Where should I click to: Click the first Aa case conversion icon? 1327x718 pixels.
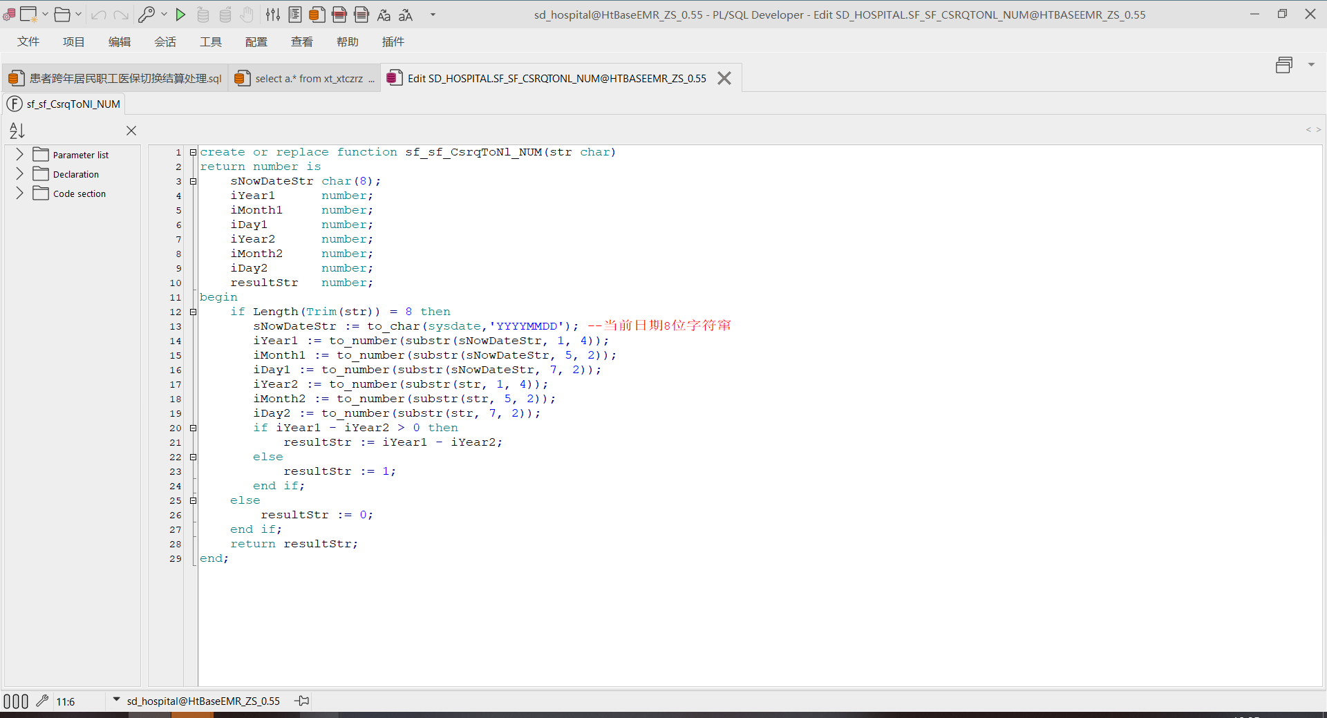click(384, 15)
